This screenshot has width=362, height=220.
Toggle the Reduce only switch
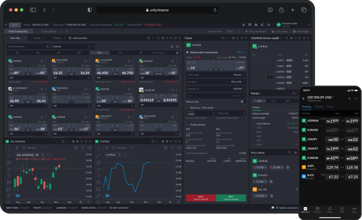click(243, 102)
